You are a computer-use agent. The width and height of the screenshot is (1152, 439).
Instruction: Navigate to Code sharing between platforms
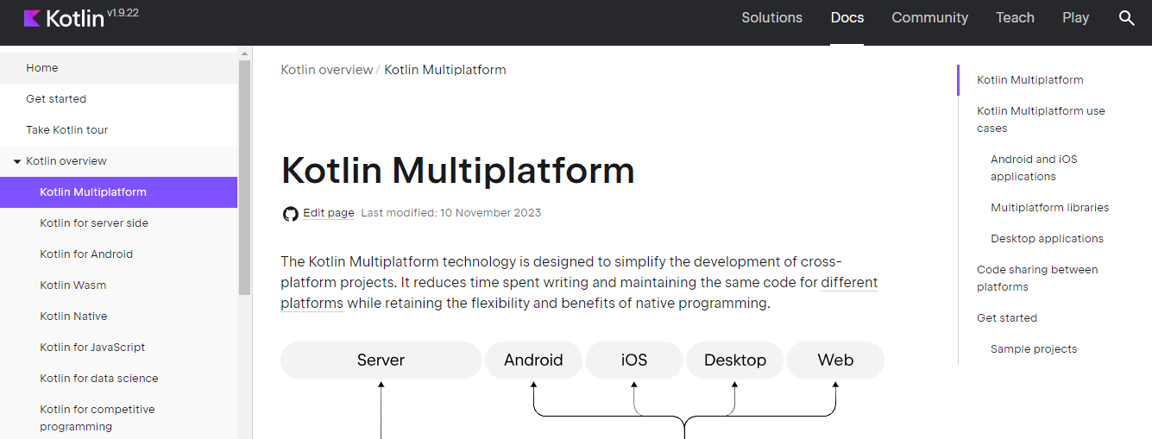pos(1037,279)
